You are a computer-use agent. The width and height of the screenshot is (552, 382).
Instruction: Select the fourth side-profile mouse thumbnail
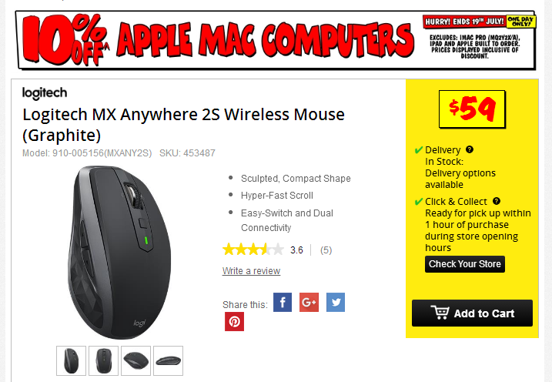169,360
